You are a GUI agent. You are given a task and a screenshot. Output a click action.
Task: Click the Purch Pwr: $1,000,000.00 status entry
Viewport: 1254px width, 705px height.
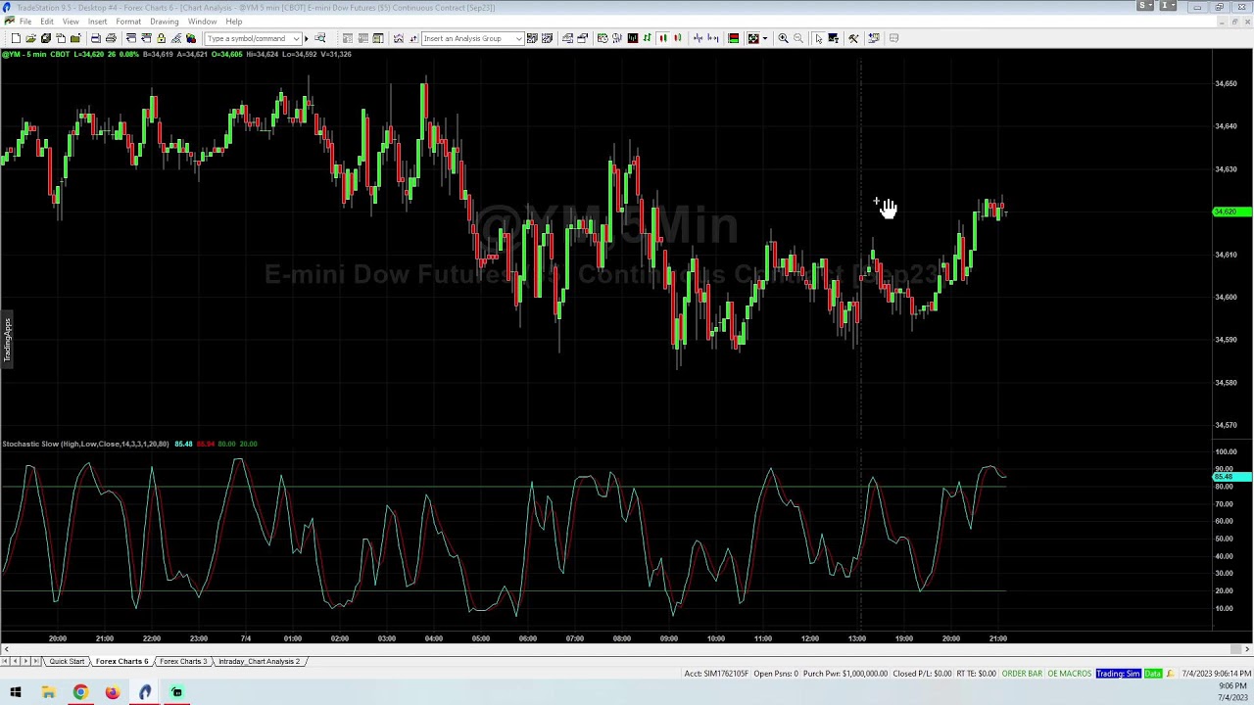(x=845, y=674)
